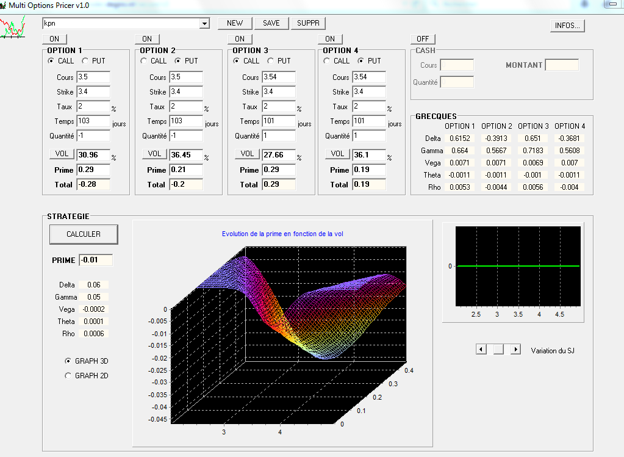Click the stock chart logo icon
Screen dimensions: 624x457
pyautogui.click(x=13, y=27)
